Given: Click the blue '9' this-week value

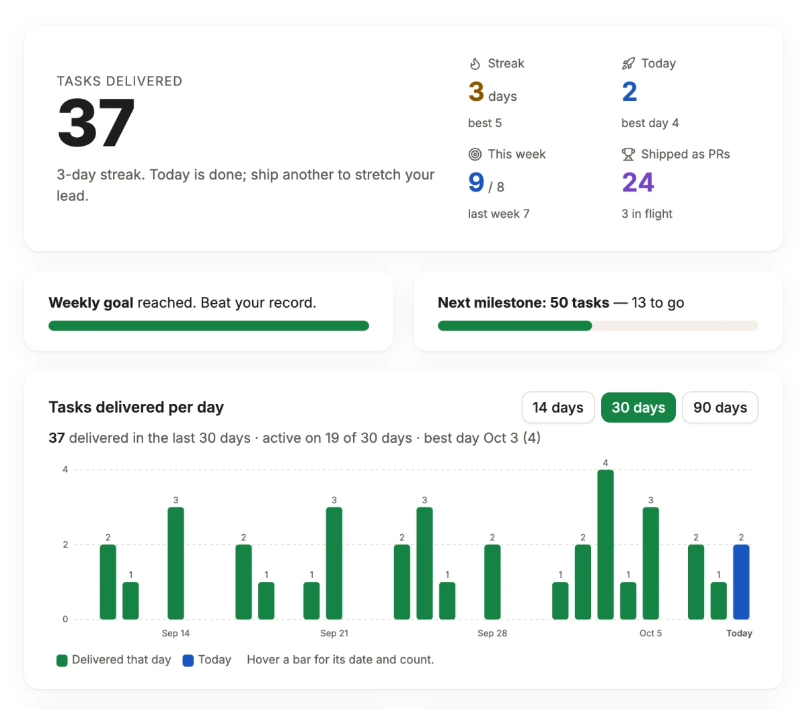Looking at the screenshot, I should pyautogui.click(x=476, y=183).
